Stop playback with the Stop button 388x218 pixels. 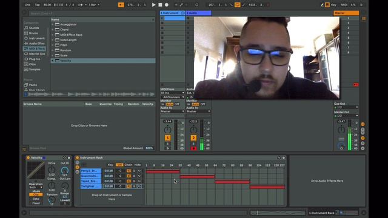click(x=160, y=5)
